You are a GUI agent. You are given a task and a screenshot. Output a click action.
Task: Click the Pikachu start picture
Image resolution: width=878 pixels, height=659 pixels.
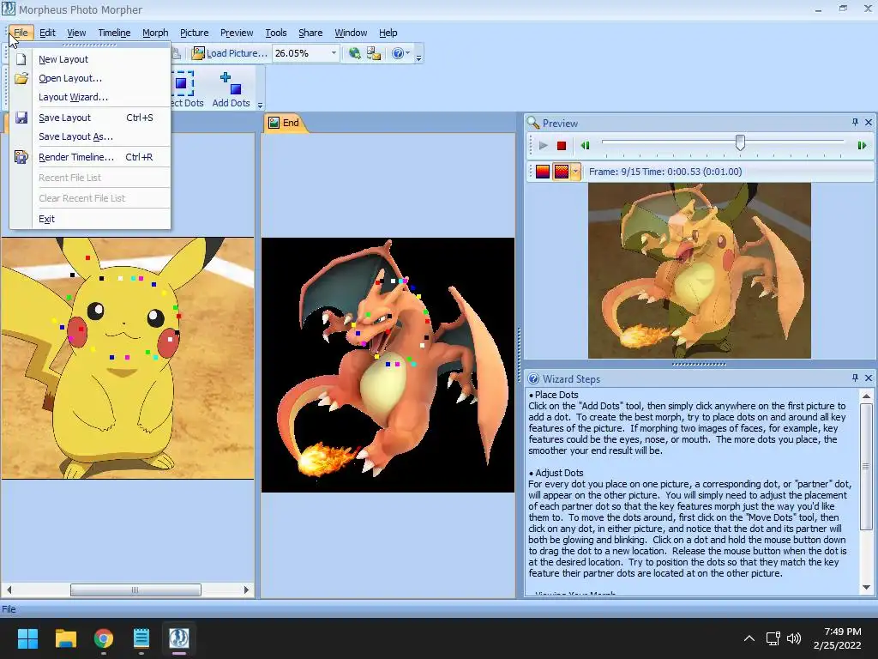pos(128,358)
